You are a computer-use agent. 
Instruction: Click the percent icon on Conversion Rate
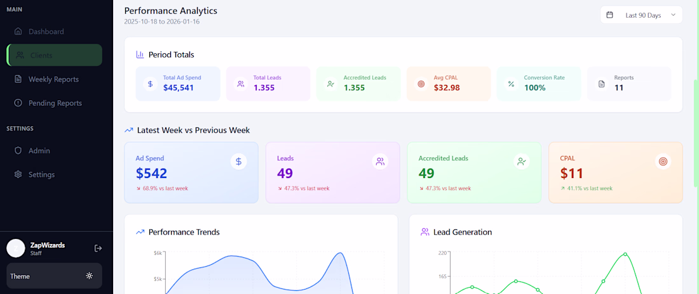point(511,84)
